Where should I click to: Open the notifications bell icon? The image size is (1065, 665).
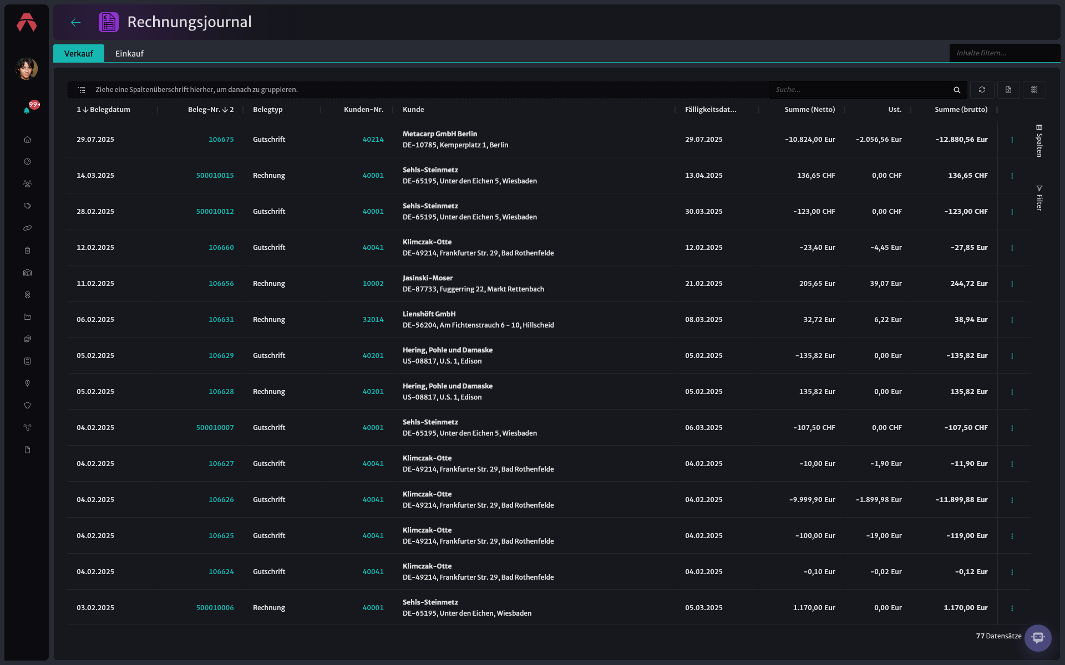click(27, 110)
